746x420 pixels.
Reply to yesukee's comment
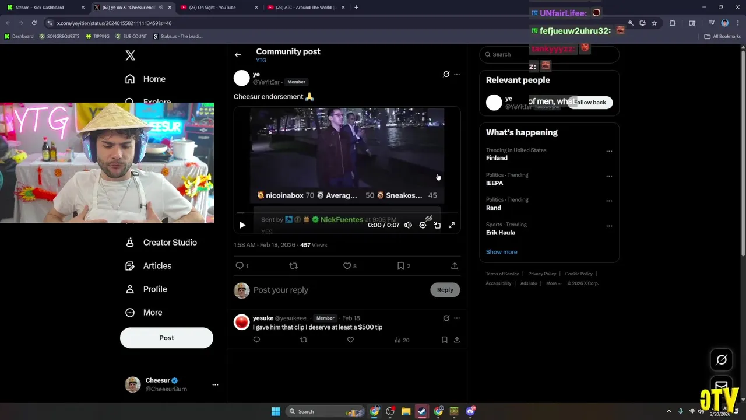pyautogui.click(x=256, y=339)
